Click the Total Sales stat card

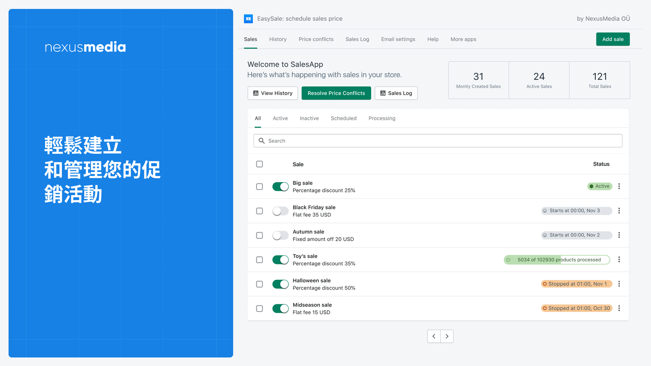tap(600, 80)
